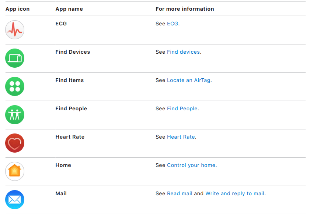Click the App name column header
The width and height of the screenshot is (310, 214).
coord(69,9)
